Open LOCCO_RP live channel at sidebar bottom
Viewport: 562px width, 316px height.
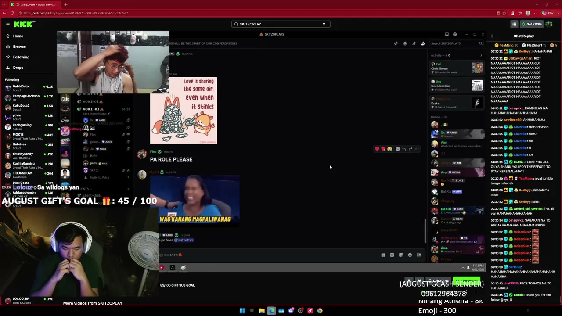point(29,300)
